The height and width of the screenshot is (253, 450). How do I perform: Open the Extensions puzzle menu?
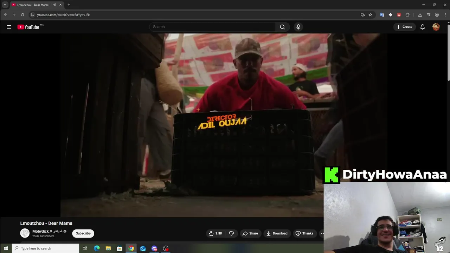(x=407, y=15)
